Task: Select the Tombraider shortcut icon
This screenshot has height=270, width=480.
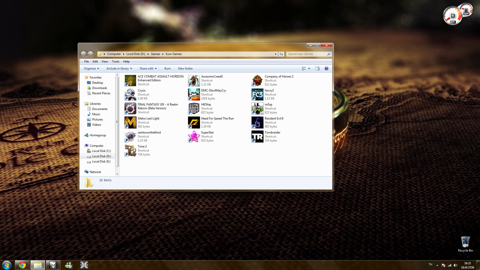Action: pos(257,136)
